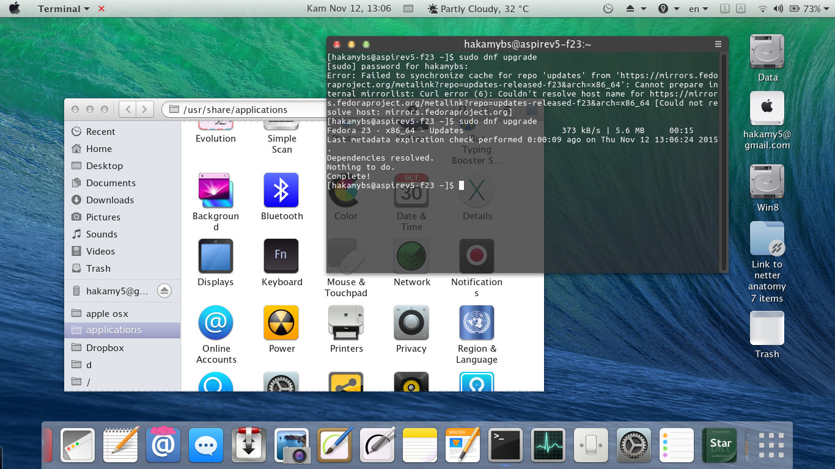This screenshot has width=835, height=469.
Task: Show the applications grid in dock
Action: 771,445
